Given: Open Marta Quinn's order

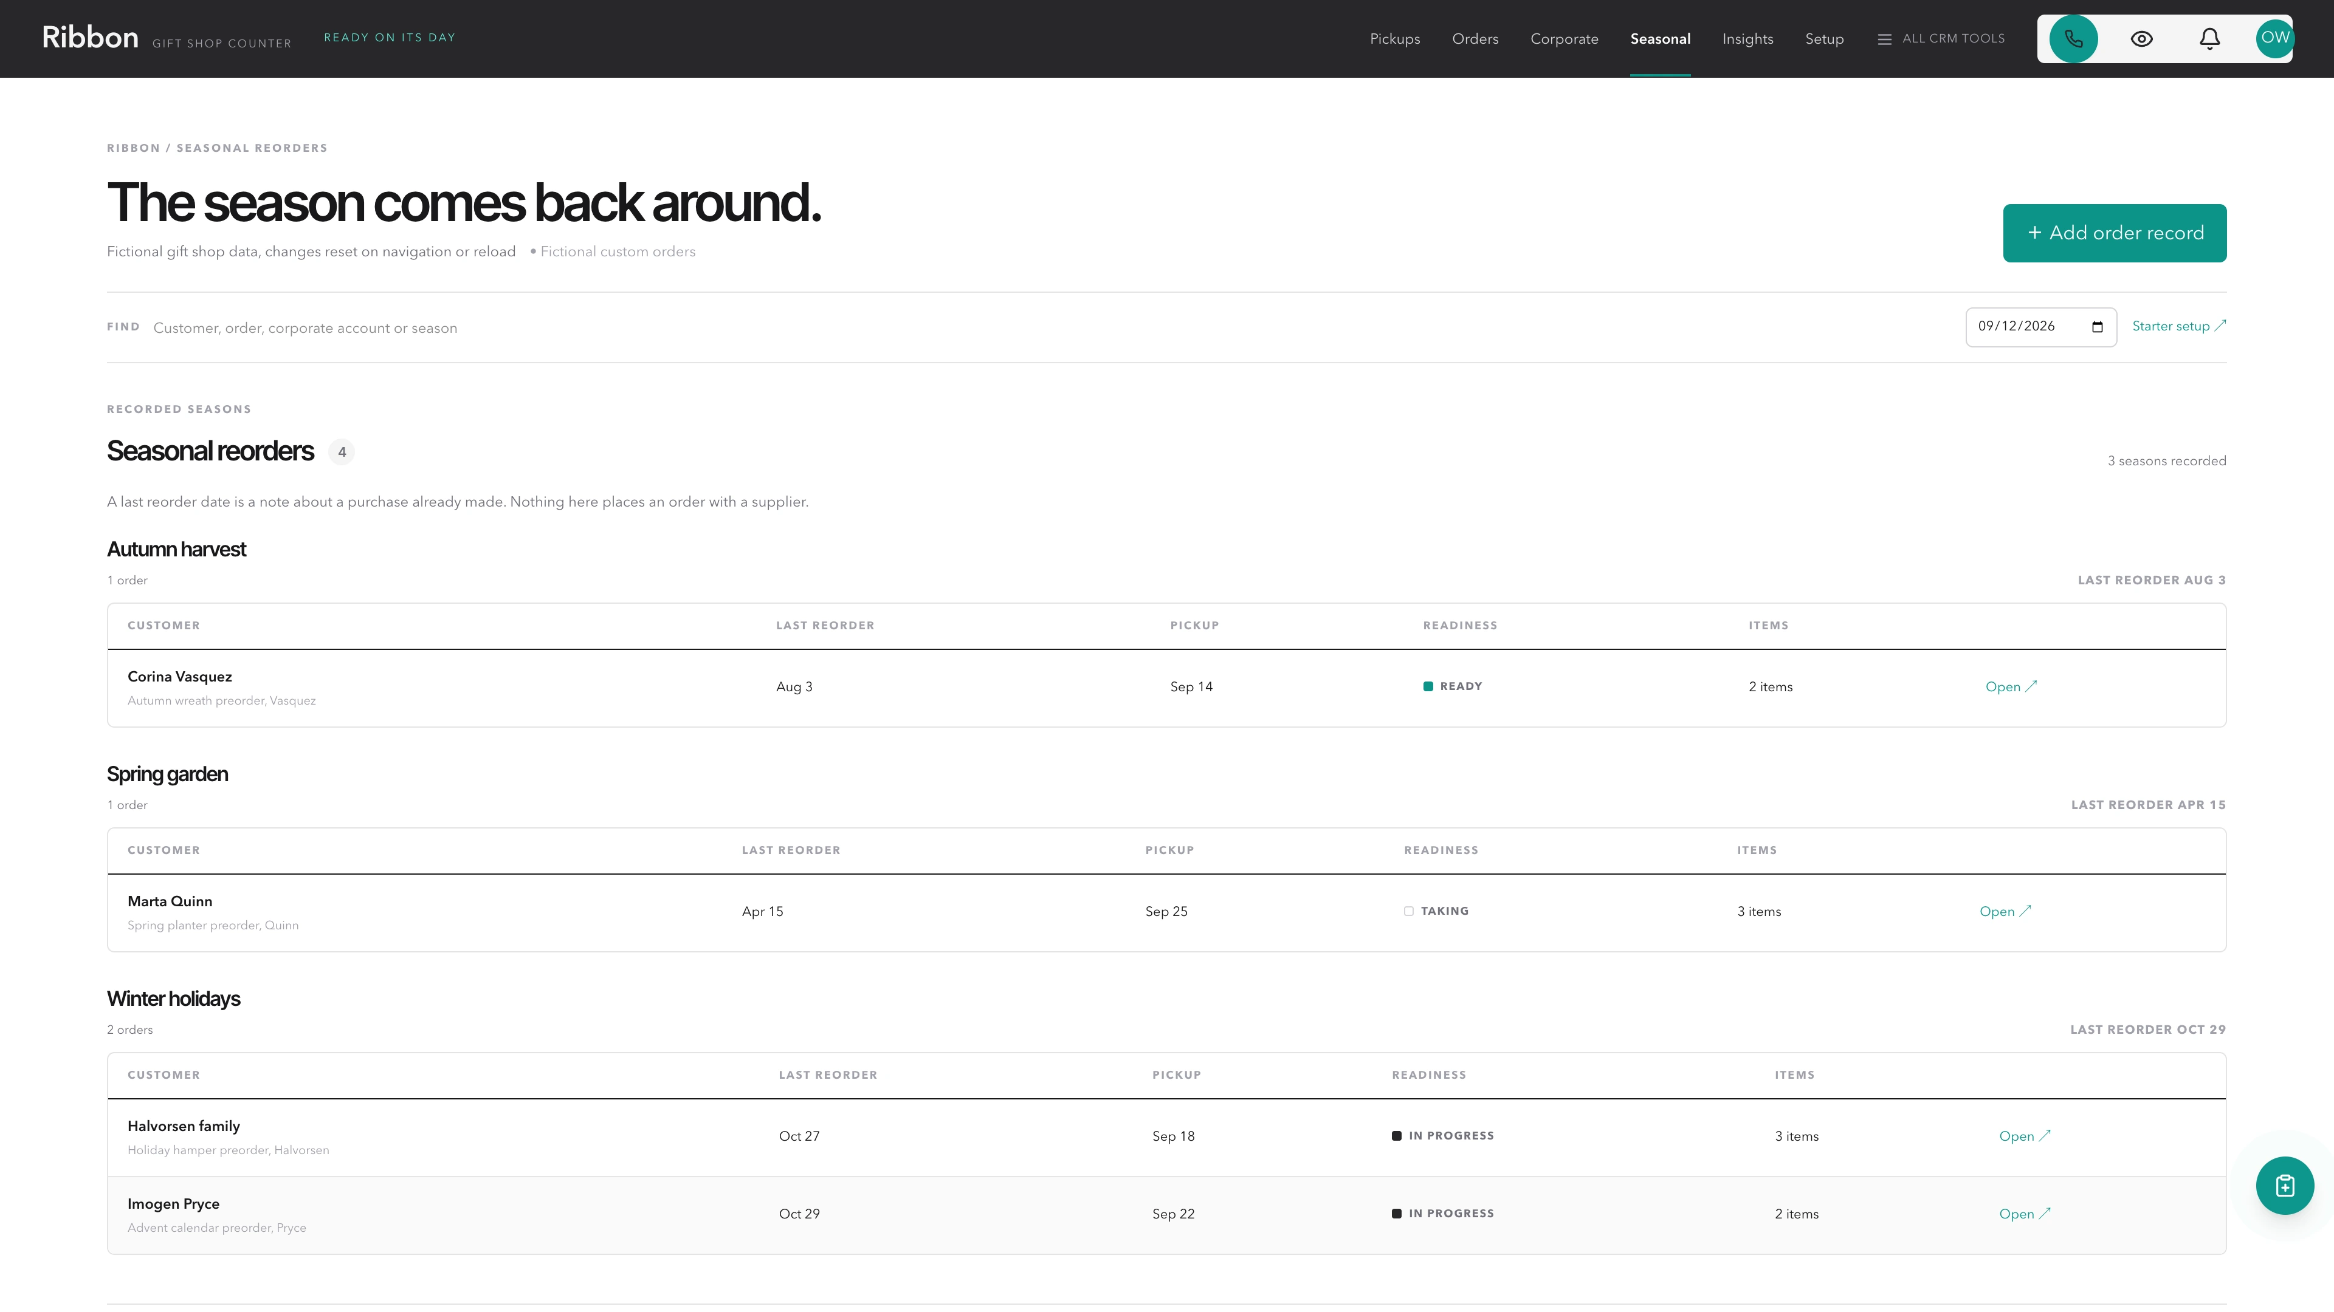Looking at the screenshot, I should 2005,911.
